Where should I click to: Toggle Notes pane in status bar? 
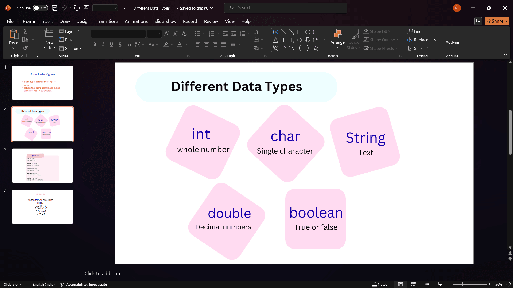tap(380, 284)
